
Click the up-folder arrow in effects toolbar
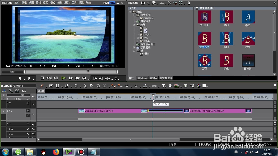(148, 3)
